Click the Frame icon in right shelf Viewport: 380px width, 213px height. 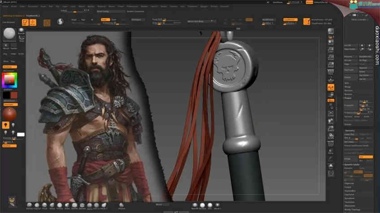point(331,113)
